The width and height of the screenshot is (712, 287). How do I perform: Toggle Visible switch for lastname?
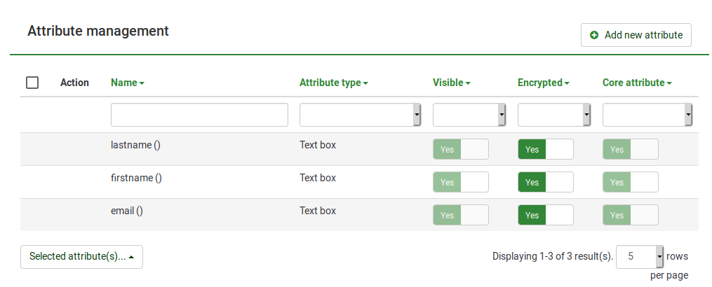tap(460, 149)
